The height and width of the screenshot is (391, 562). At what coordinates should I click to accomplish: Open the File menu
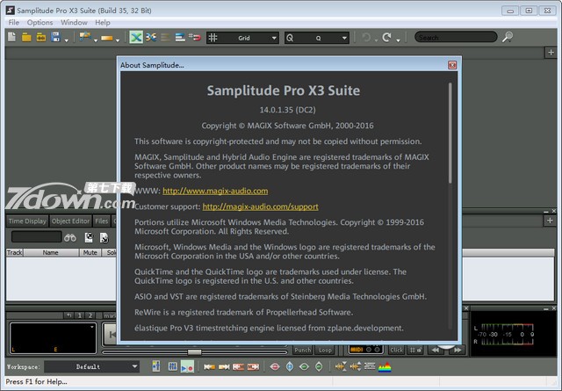[14, 22]
